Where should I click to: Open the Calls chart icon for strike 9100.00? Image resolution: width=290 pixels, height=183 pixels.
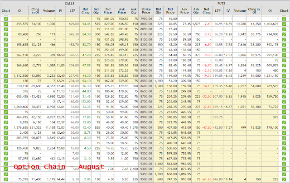point(6,138)
